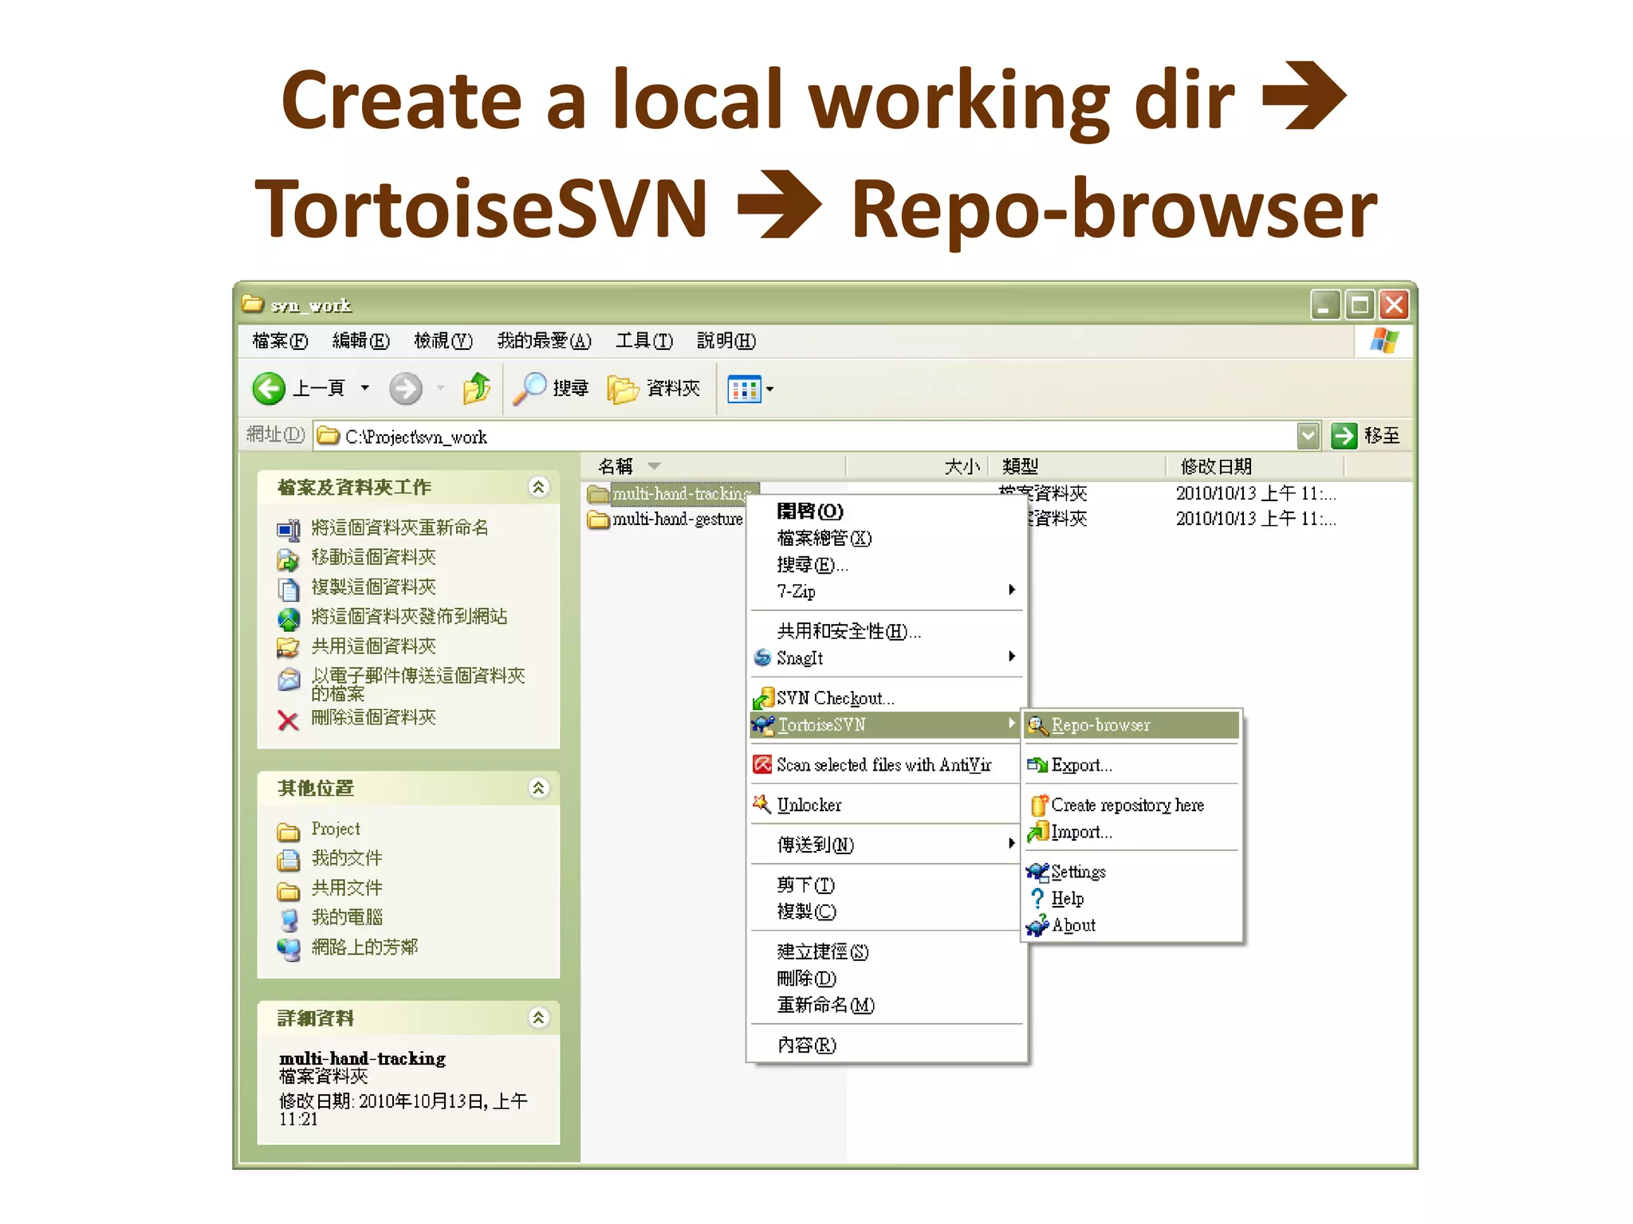Click the 大小 column header

[917, 466]
